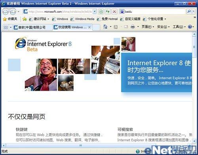Image resolution: width=198 pixels, height=155 pixels.
Task: Open the blue Help question-mark icon
Action: coord(190,27)
